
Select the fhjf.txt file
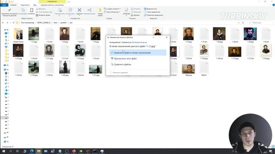tap(204, 68)
